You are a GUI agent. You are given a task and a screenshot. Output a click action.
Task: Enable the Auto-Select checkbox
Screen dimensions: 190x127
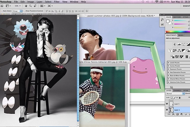[x=2, y=11]
